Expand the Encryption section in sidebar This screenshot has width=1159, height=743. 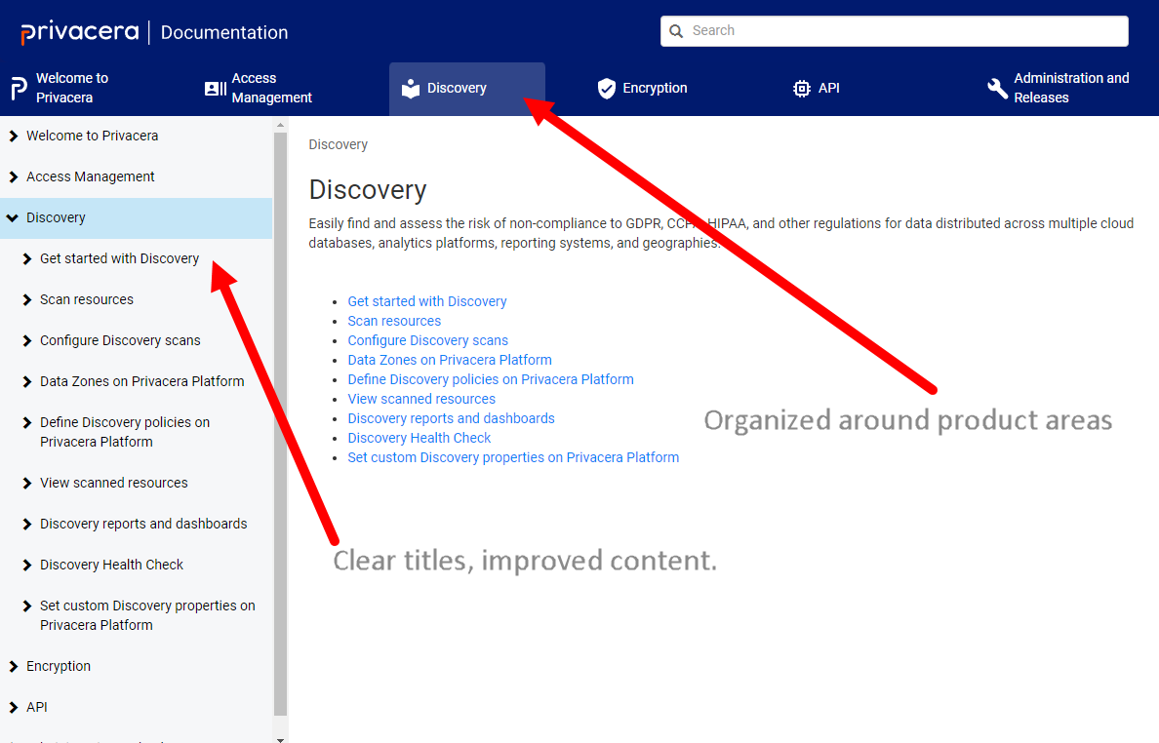tap(13, 667)
